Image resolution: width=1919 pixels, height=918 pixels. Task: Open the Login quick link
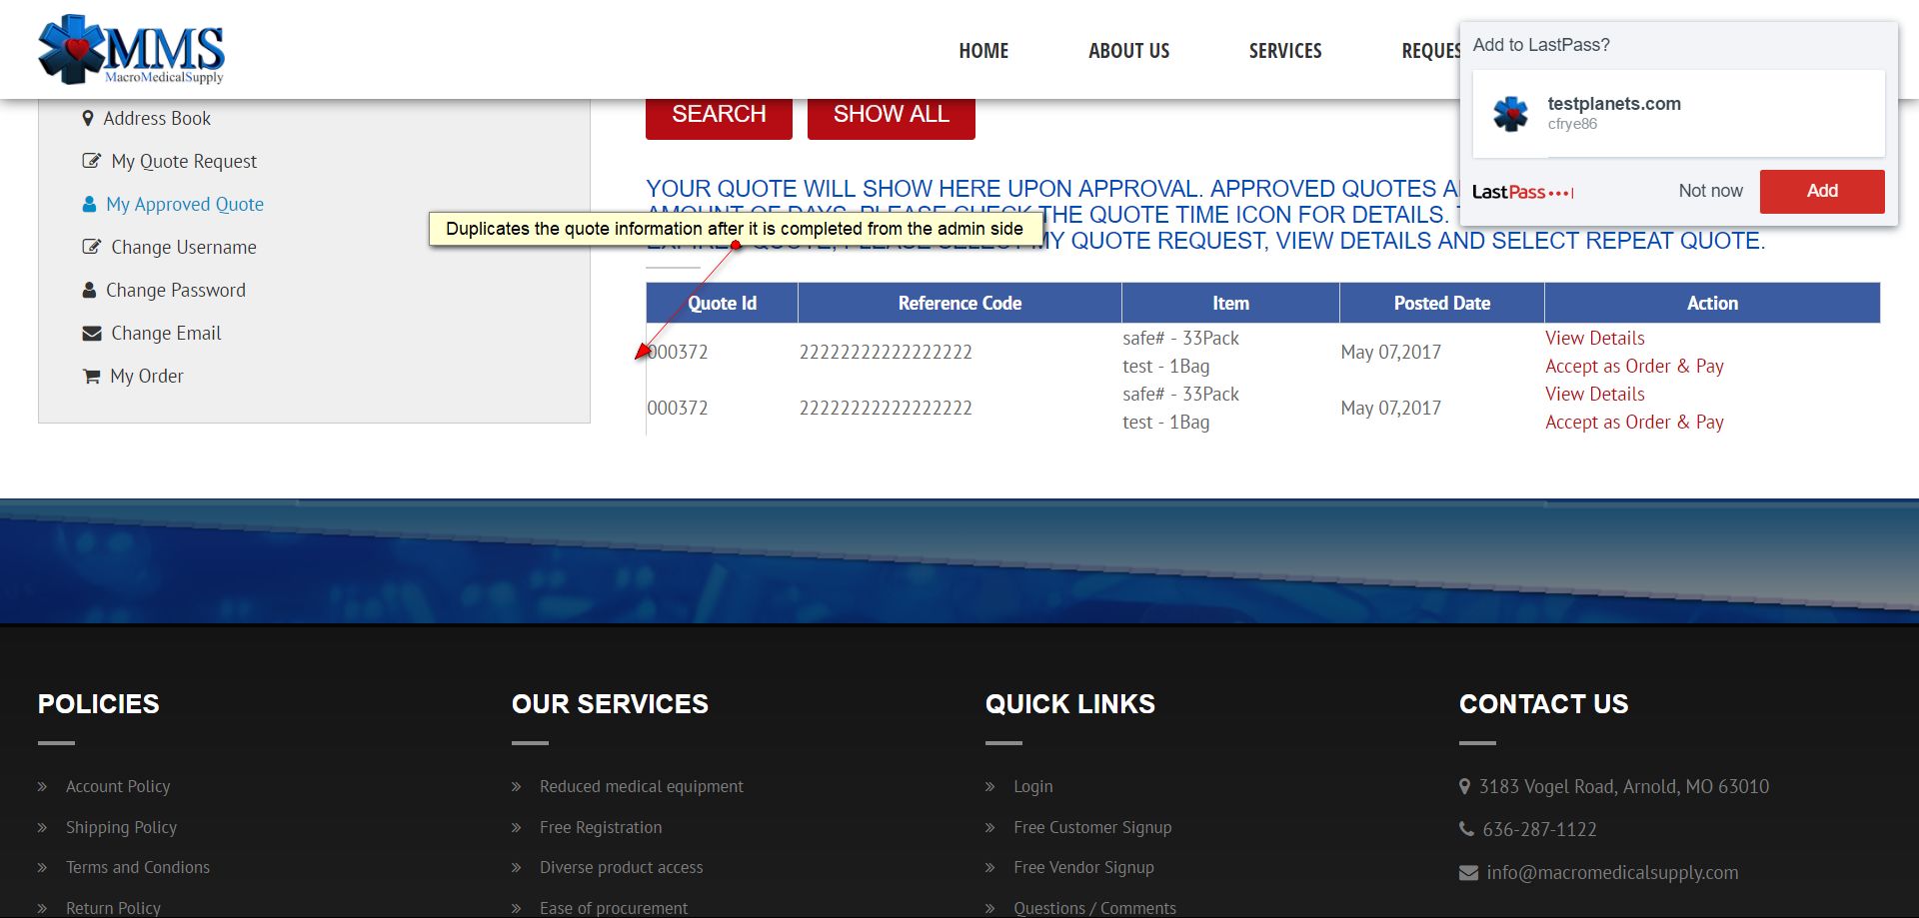[x=1033, y=786]
